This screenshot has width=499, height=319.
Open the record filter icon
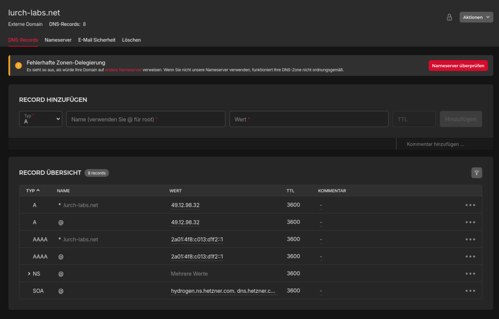pos(476,173)
